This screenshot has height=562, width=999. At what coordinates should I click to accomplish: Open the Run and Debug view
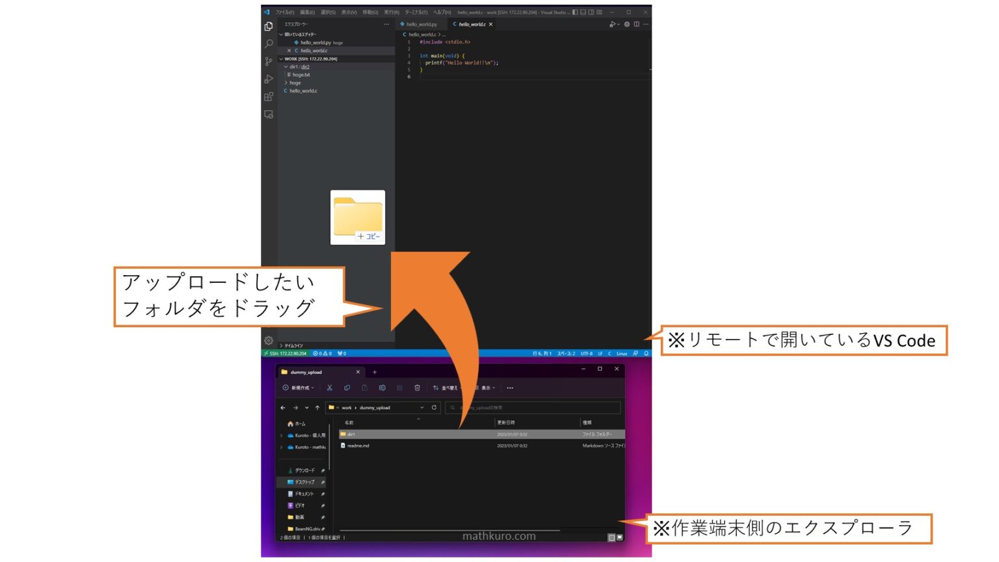[x=267, y=79]
